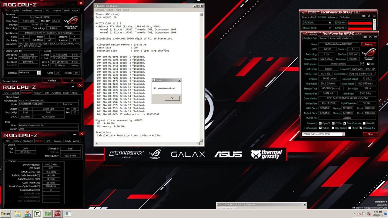The height and width of the screenshot is (218, 388).
Task: Open the NVIDIA GeForce RTX 3090 GPU selector
Action: (323, 134)
